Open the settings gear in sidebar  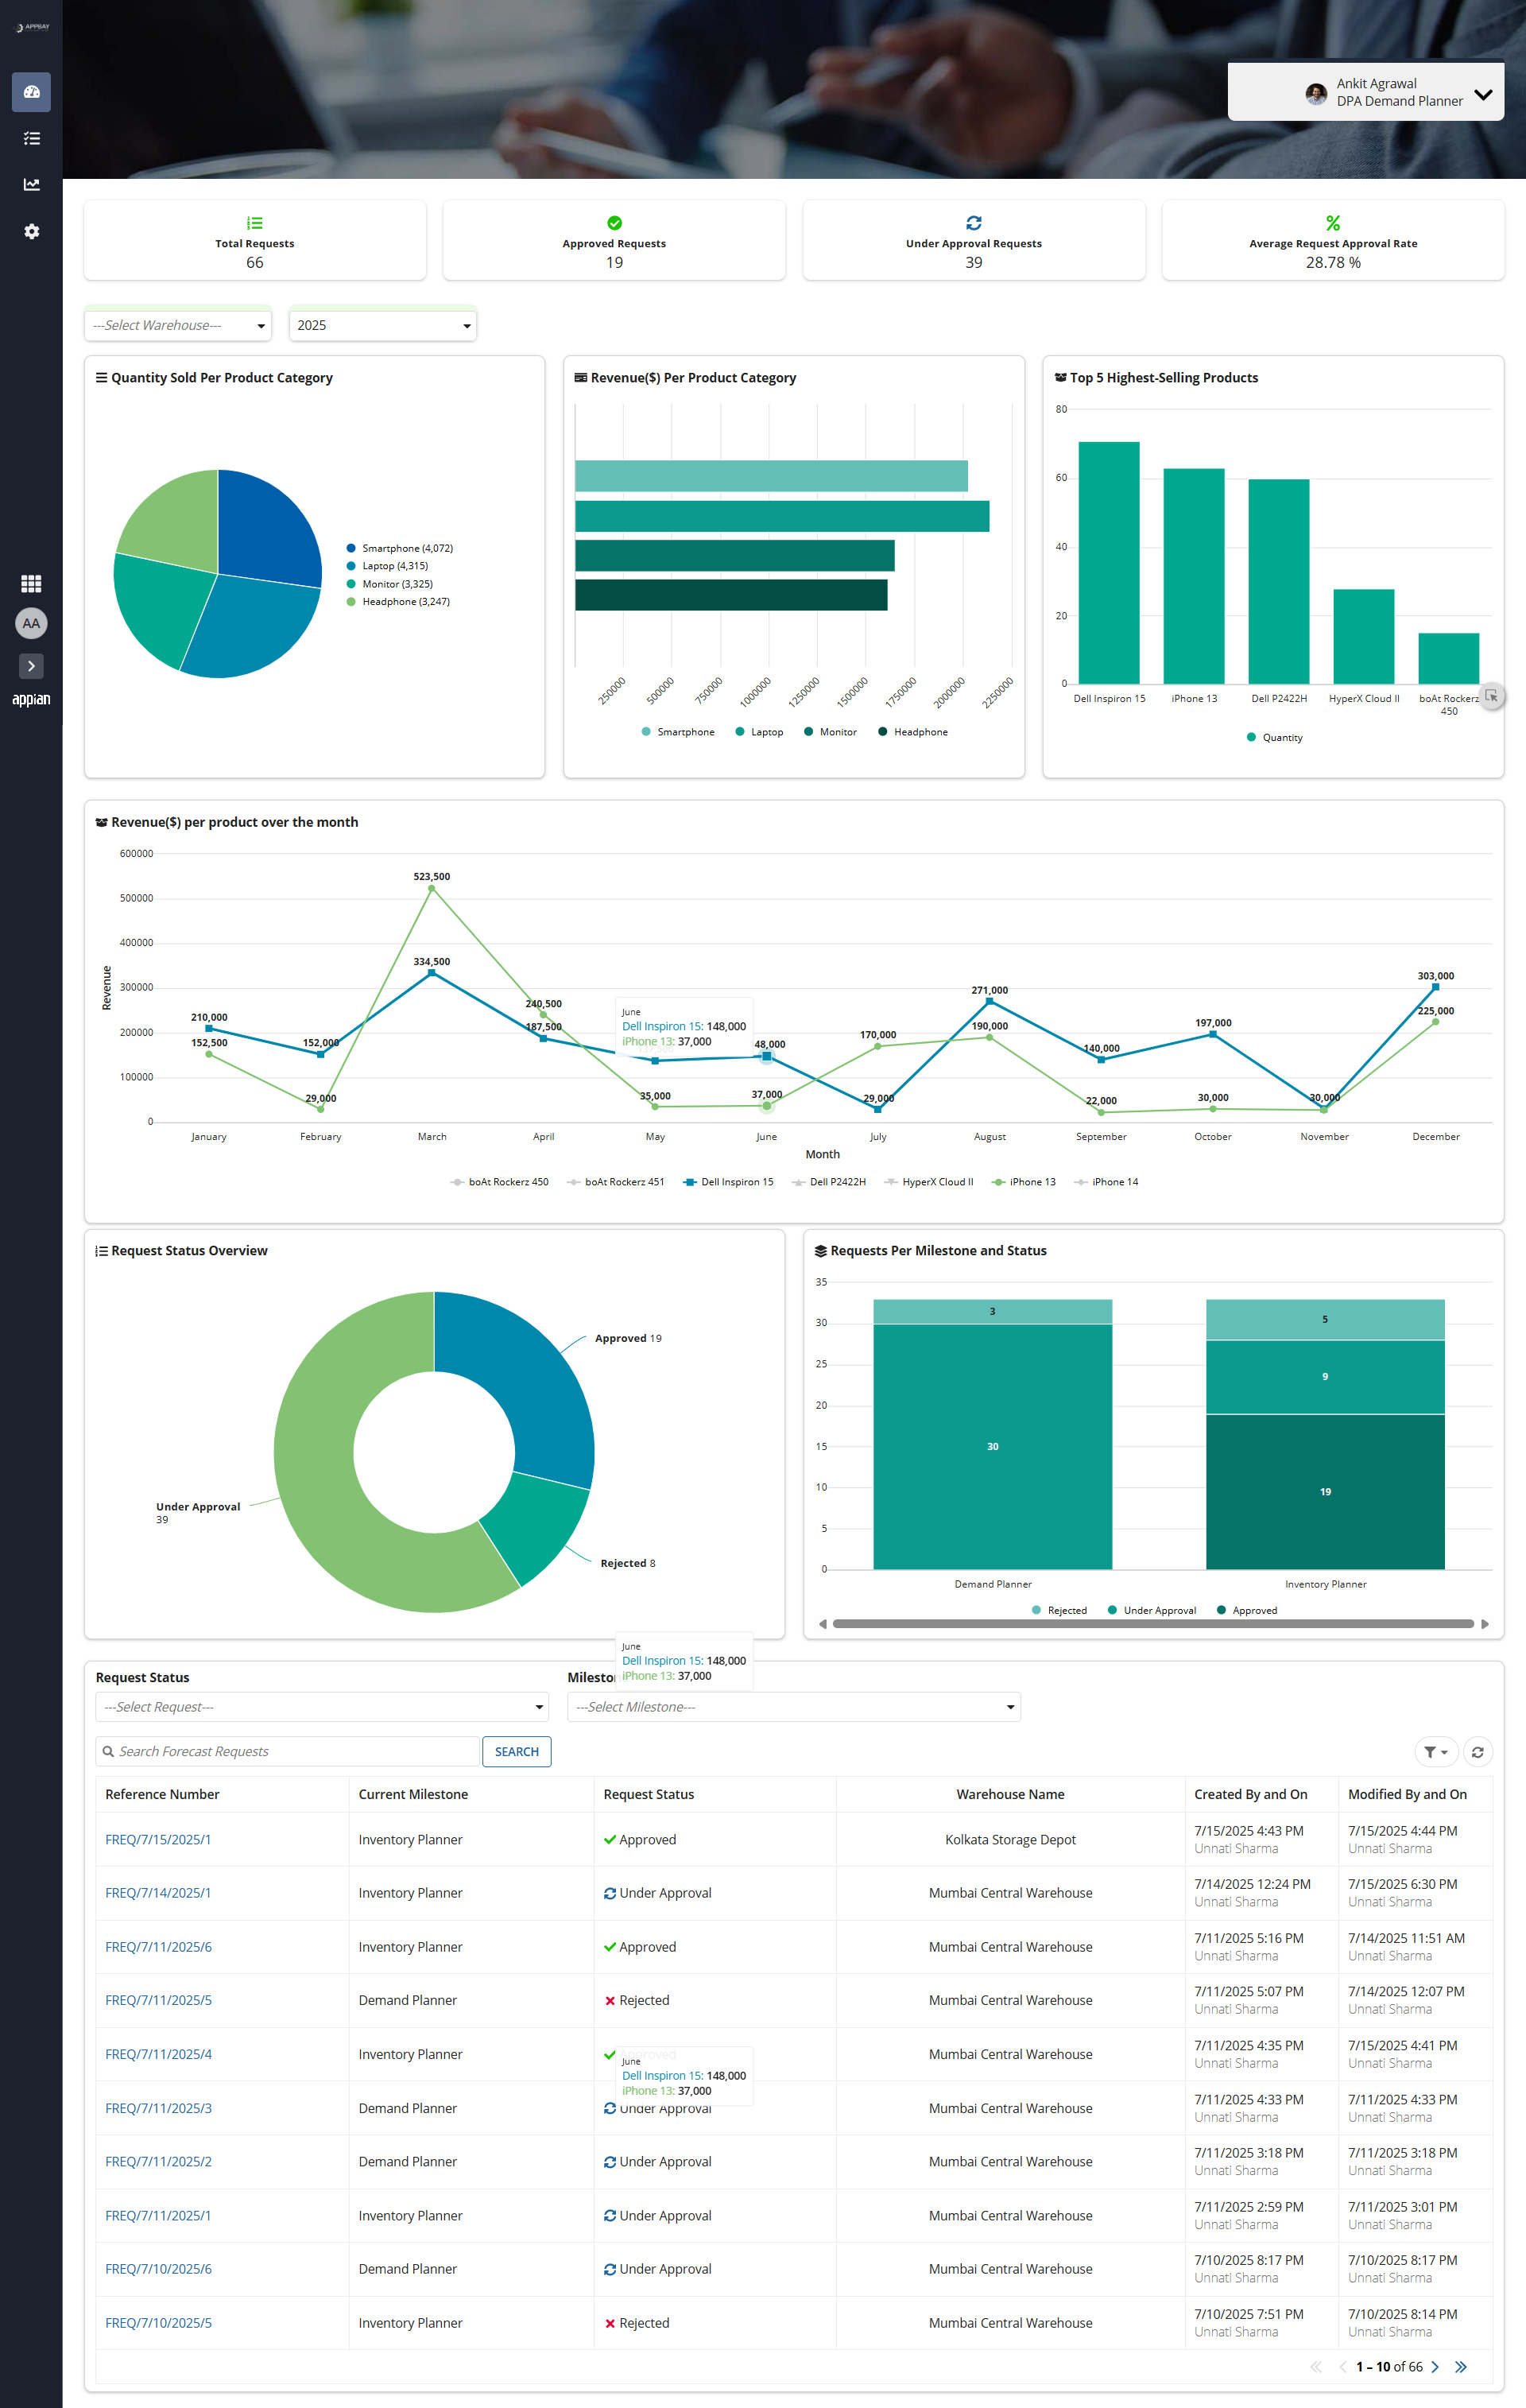pyautogui.click(x=31, y=231)
